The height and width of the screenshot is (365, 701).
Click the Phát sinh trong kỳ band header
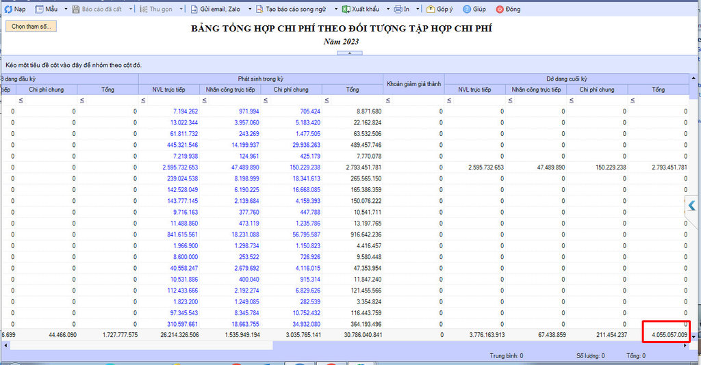click(x=261, y=79)
